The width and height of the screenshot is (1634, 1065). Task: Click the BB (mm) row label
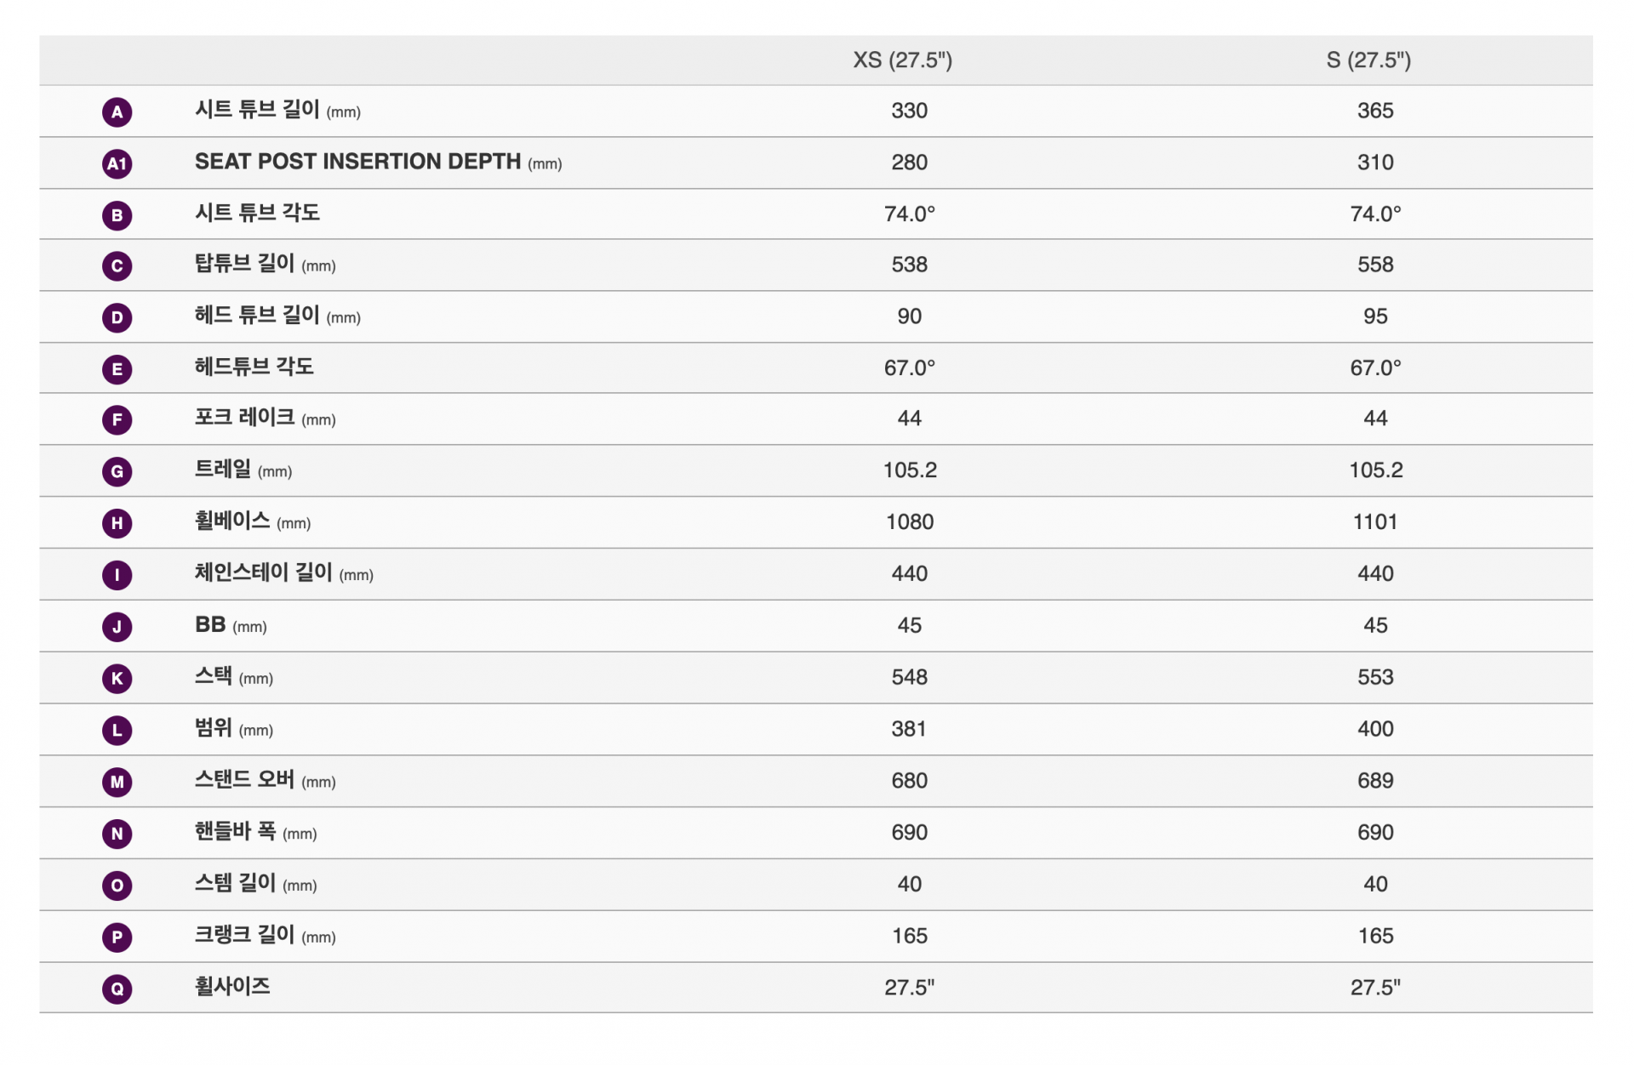(231, 625)
